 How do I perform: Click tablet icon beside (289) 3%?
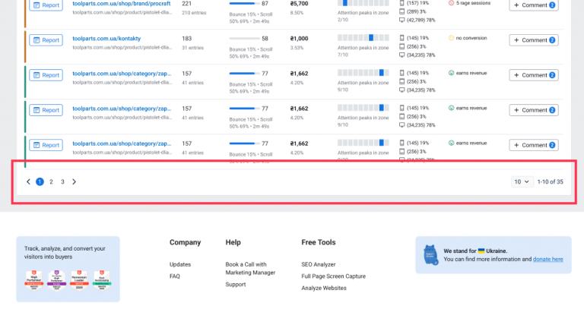point(401,11)
